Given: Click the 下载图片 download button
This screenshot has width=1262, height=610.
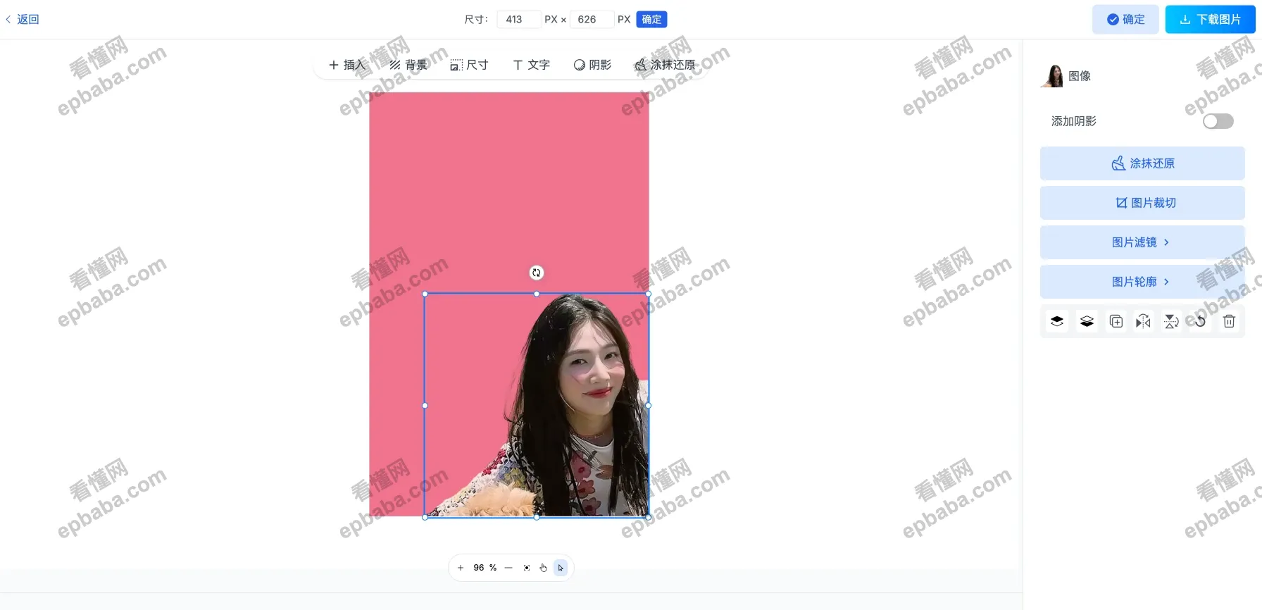Looking at the screenshot, I should click(x=1210, y=19).
